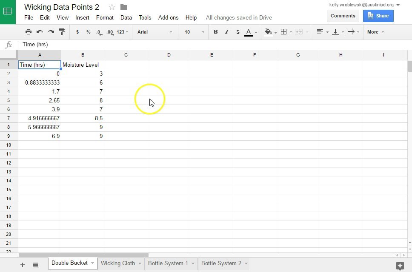
Task: Open the Comments panel
Action: point(343,15)
